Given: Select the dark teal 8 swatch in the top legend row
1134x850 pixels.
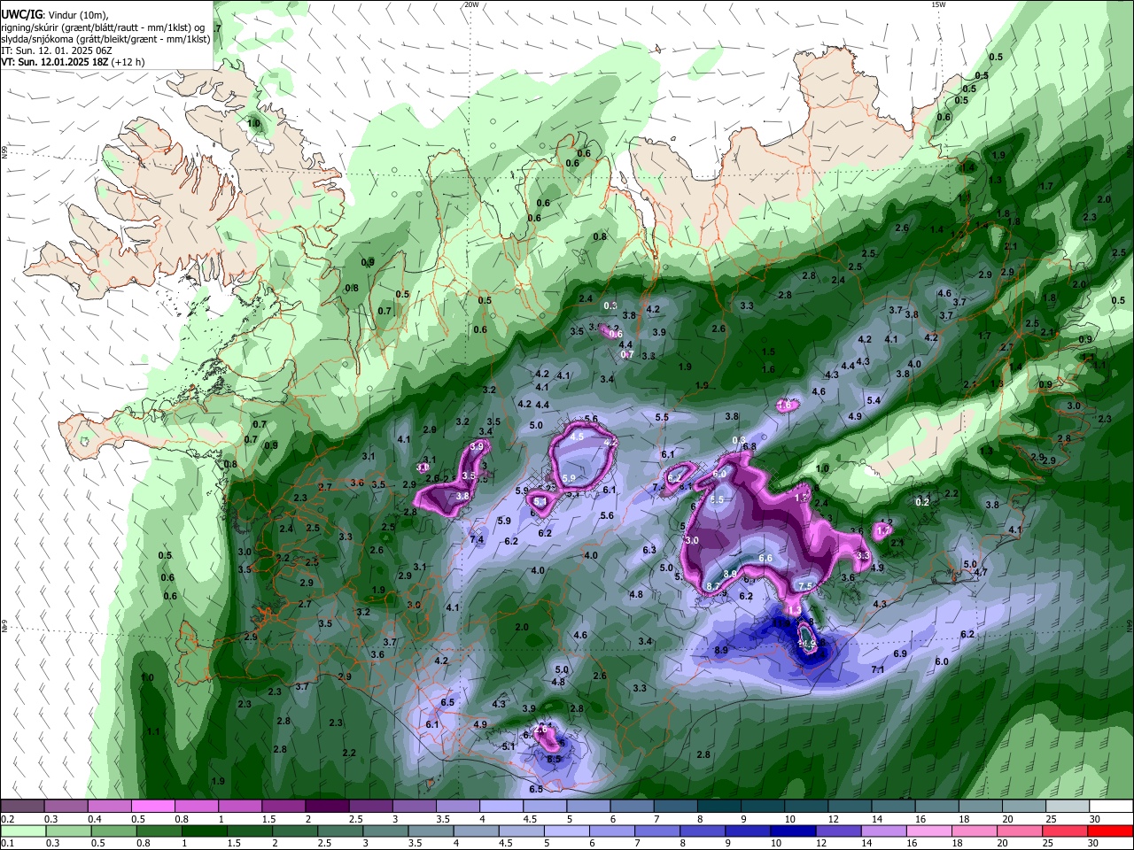Looking at the screenshot, I should (x=719, y=806).
